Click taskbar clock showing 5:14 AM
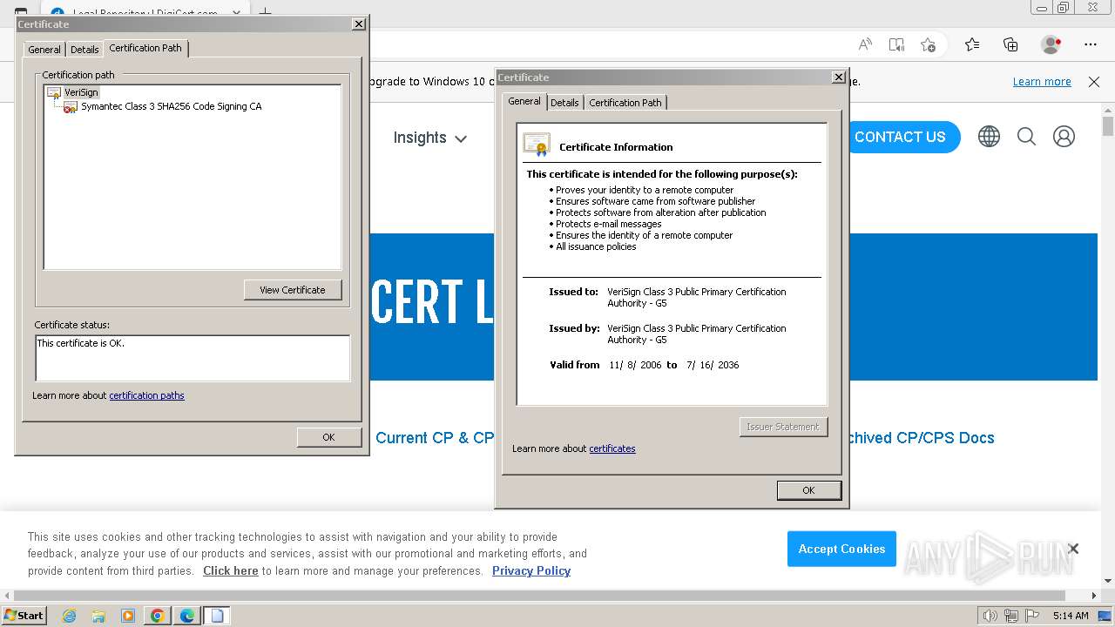The height and width of the screenshot is (627, 1115). click(x=1071, y=616)
